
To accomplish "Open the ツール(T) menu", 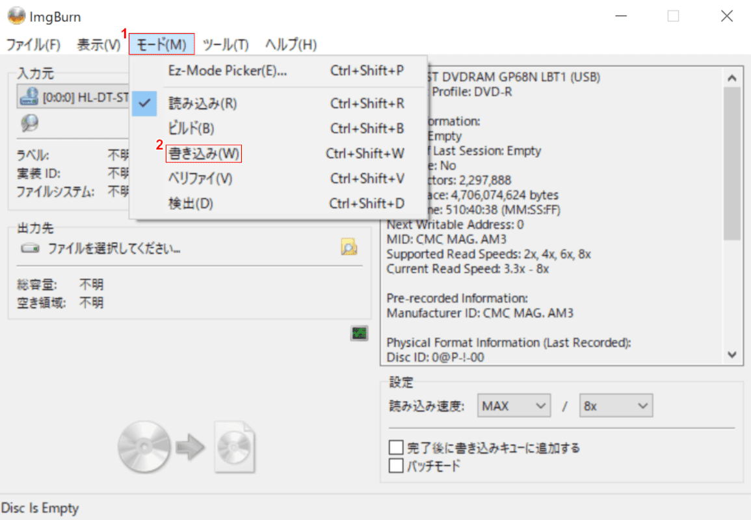I will [226, 45].
